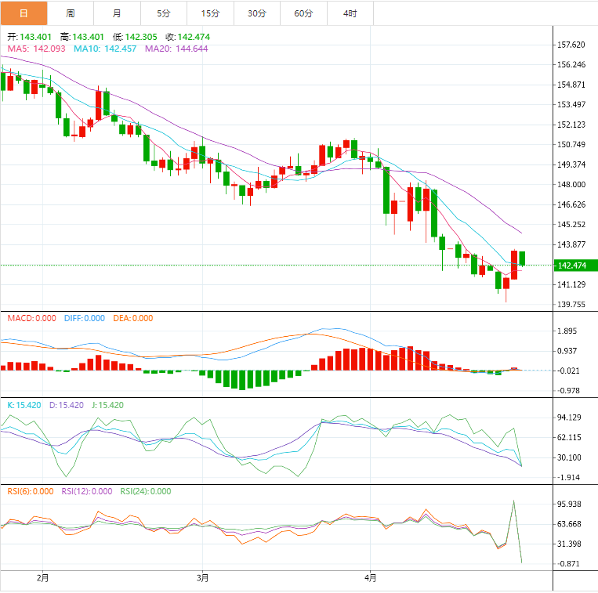Screen dimensions: 598x593
Task: Click the RSI(12): 0.000 label
Action: (87, 491)
